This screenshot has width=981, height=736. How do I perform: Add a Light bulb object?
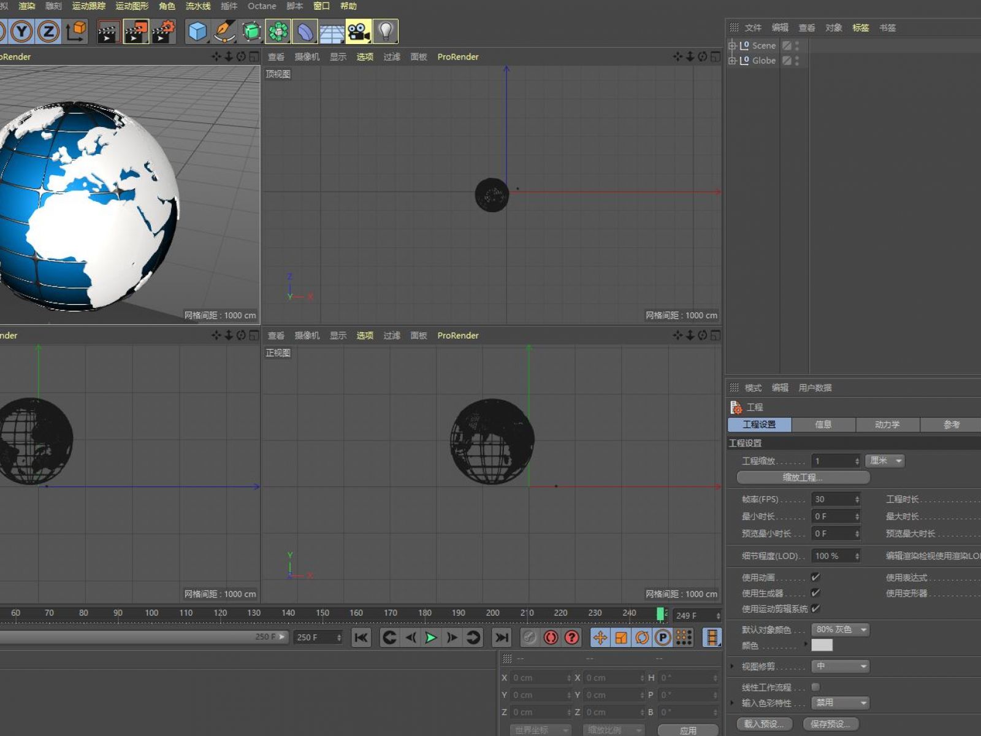(x=386, y=31)
